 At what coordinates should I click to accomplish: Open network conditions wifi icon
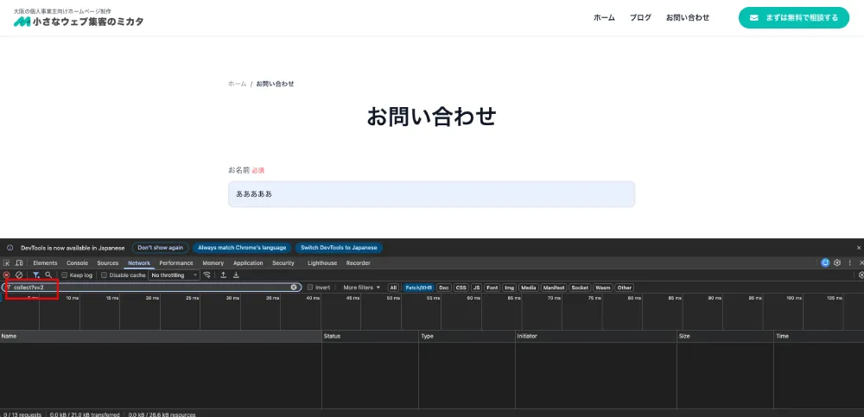[x=207, y=275]
